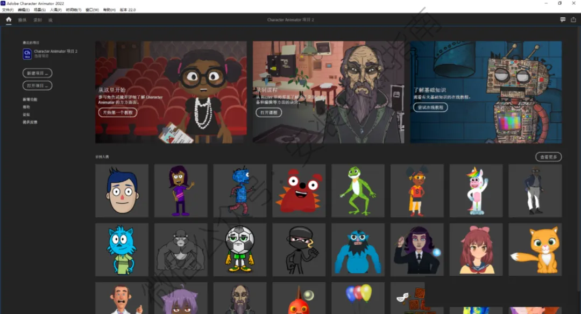Select the black ninja puppet
The width and height of the screenshot is (581, 314).
[299, 249]
